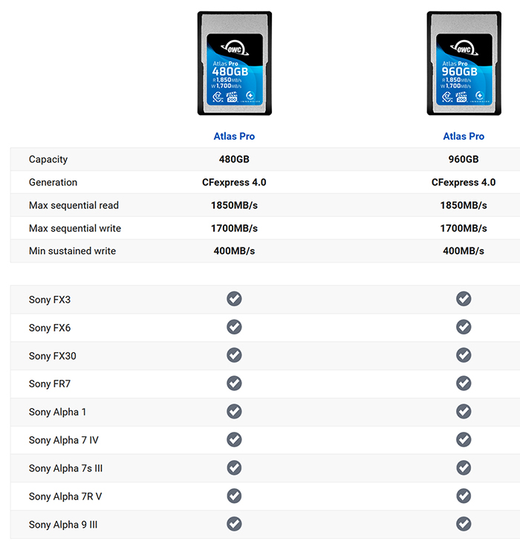Image resolution: width=520 pixels, height=553 pixels.
Task: Select the Sony FR7 row label
Action: point(50,384)
